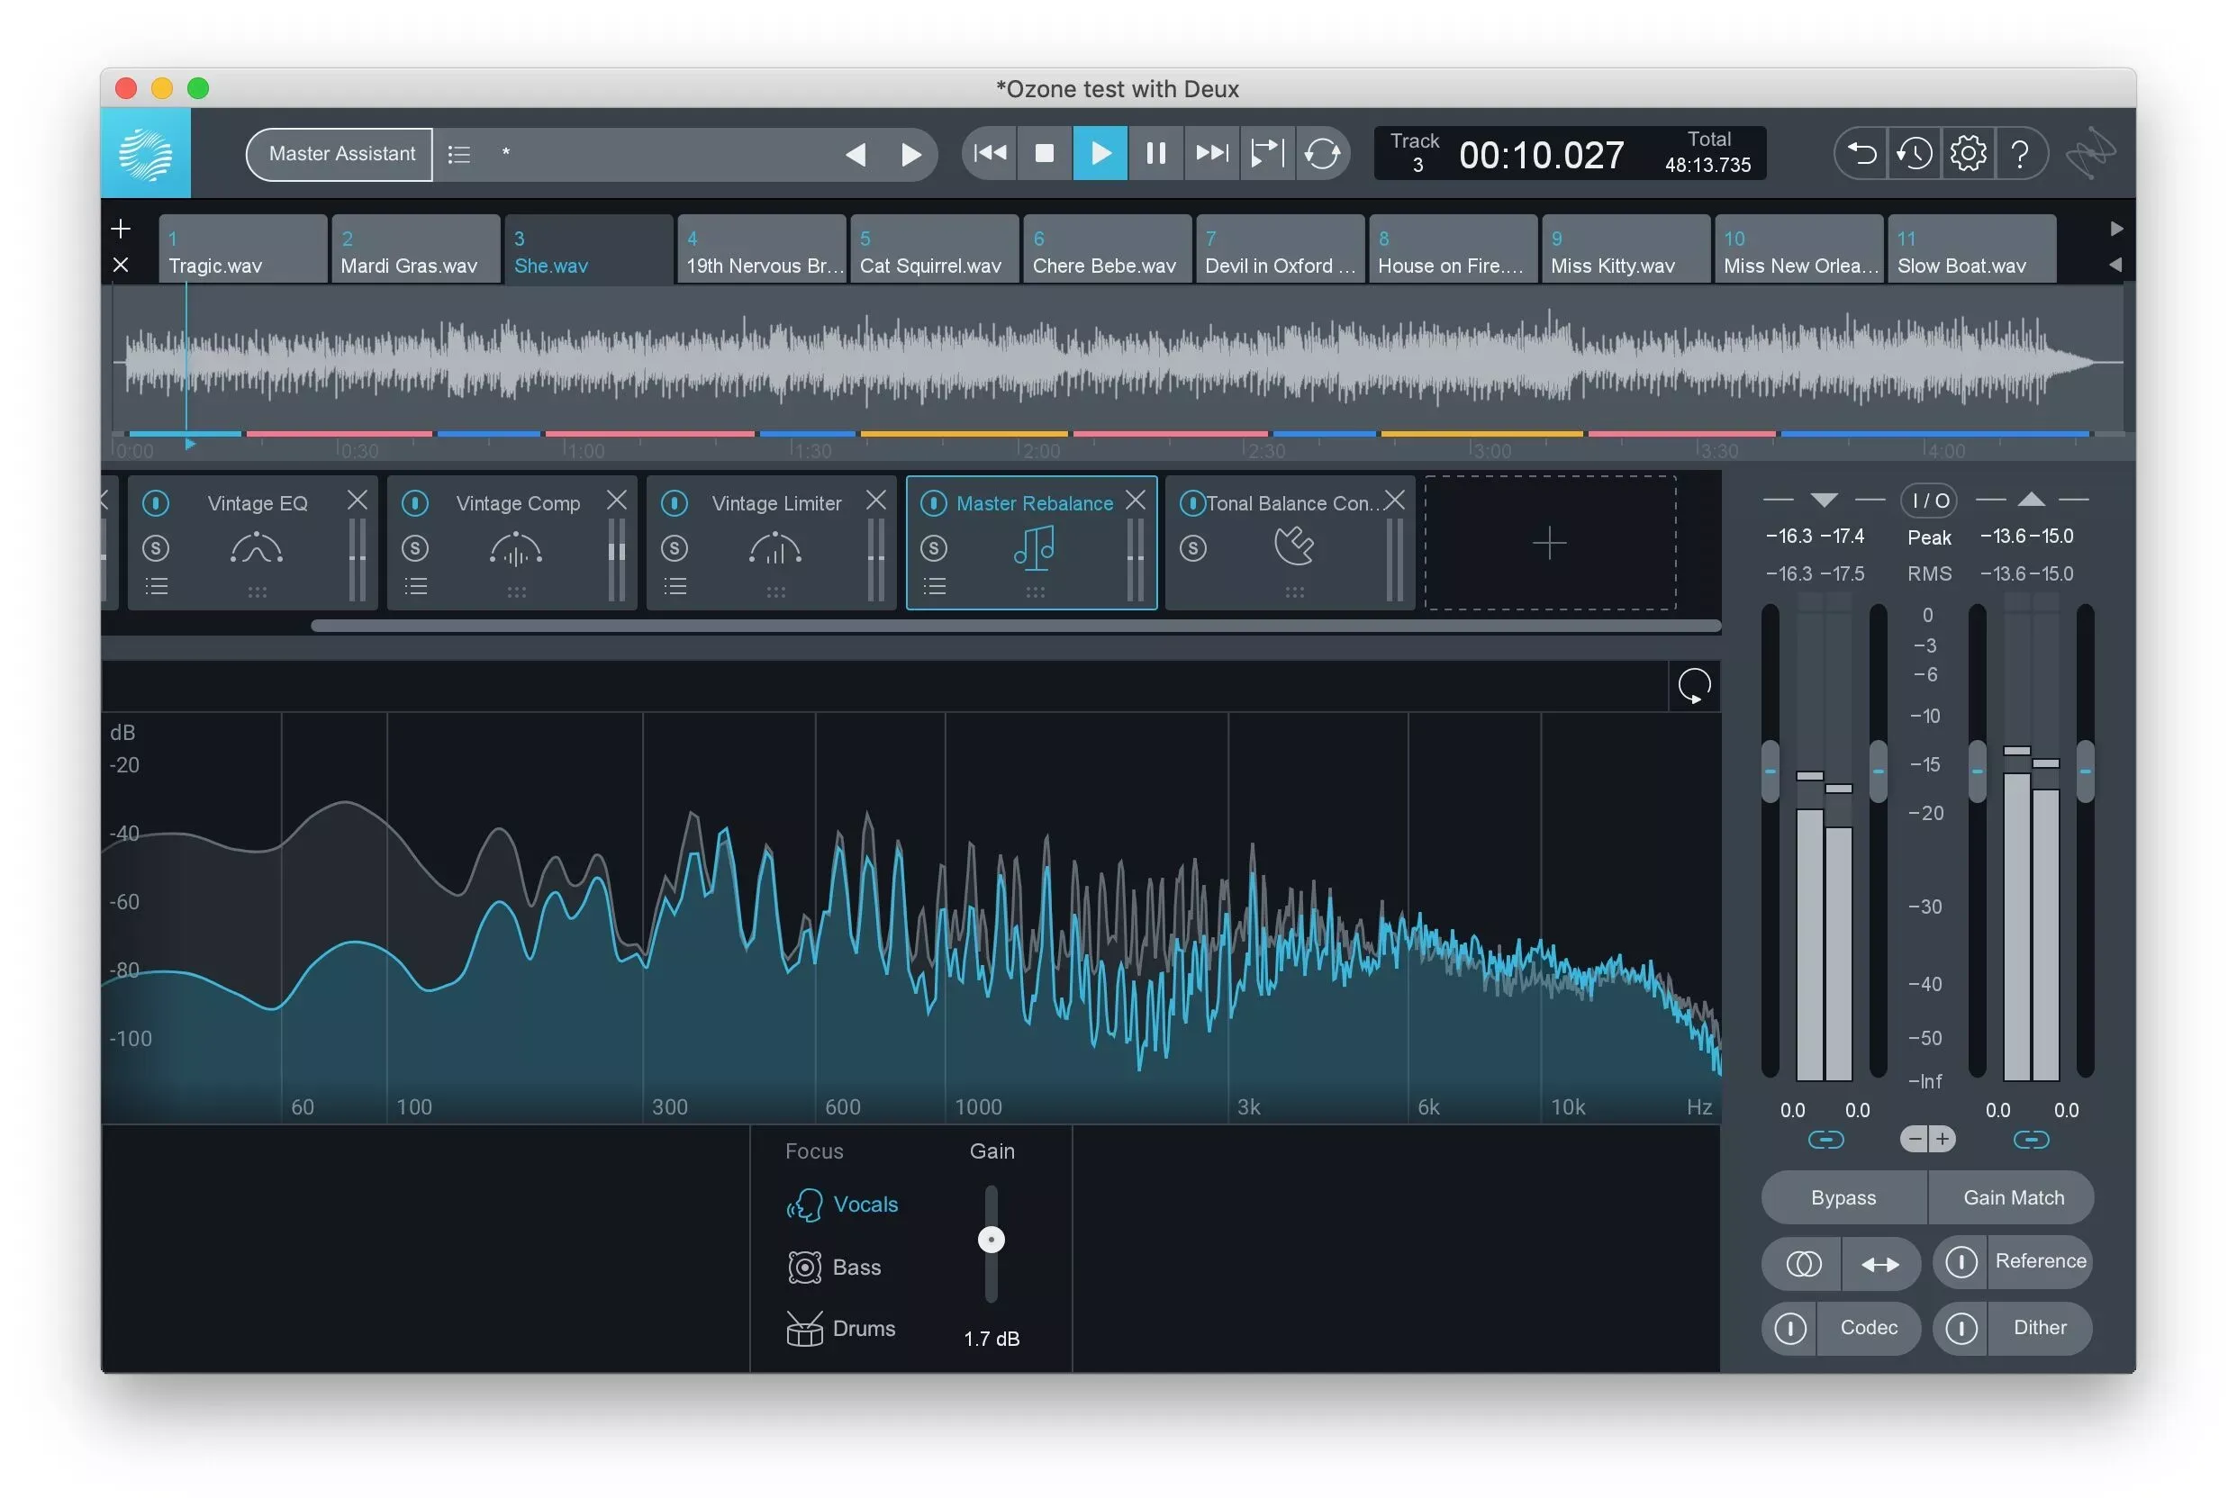Click the I/O meter type button

(1928, 501)
